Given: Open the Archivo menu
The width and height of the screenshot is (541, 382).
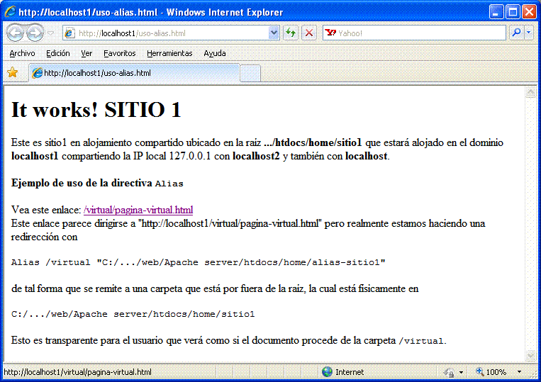Looking at the screenshot, I should (x=22, y=53).
